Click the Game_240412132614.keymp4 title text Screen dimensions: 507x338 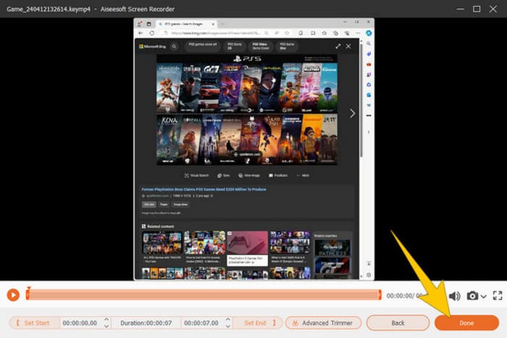pyautogui.click(x=49, y=9)
